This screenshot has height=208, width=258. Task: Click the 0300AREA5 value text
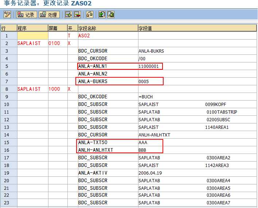point(218,188)
